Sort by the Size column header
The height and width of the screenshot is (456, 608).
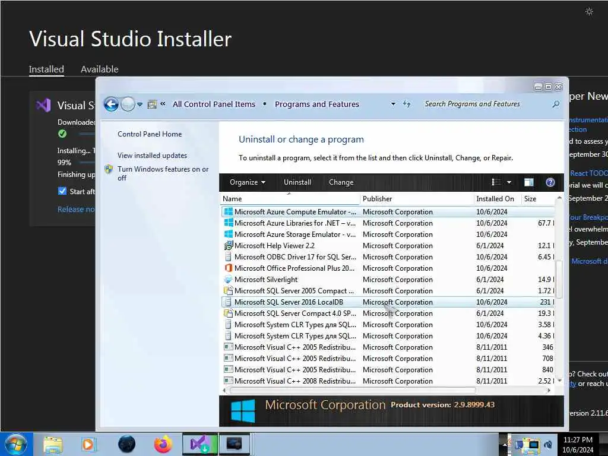539,198
